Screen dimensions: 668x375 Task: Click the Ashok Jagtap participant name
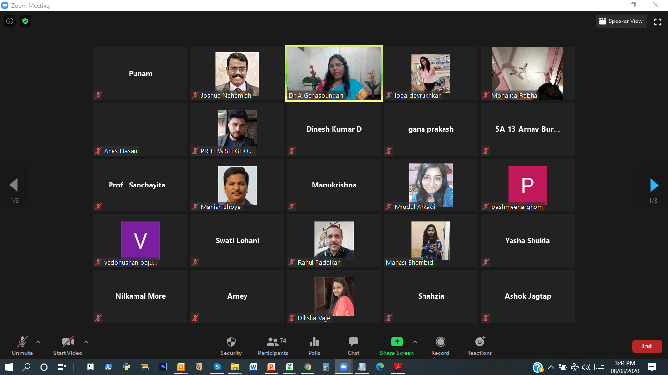528,296
